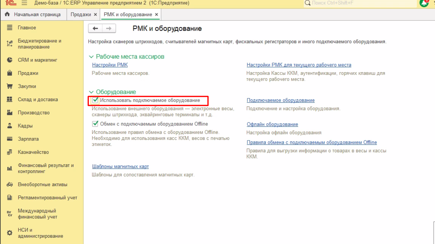Click the Производство factory icon
435x244 pixels.
pyautogui.click(x=10, y=113)
